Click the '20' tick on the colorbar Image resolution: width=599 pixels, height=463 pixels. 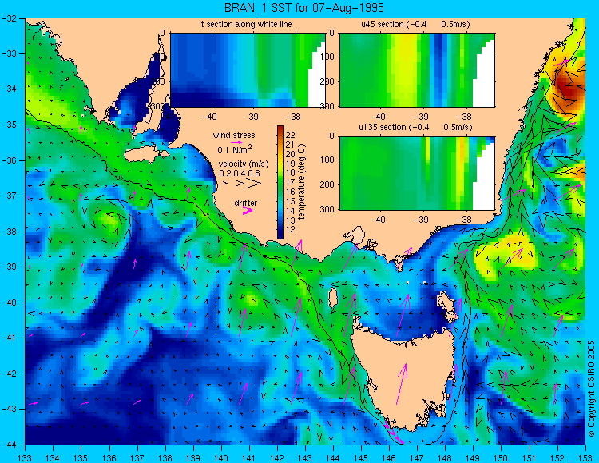(291, 154)
